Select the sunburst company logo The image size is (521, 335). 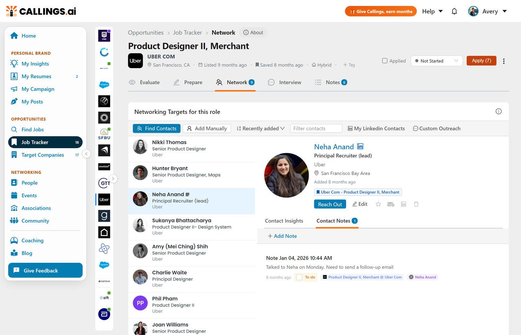coord(104,118)
